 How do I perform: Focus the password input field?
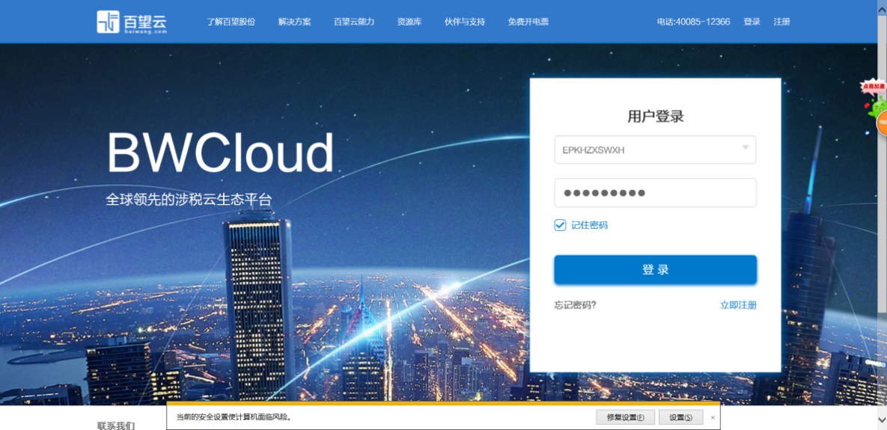pyautogui.click(x=656, y=193)
